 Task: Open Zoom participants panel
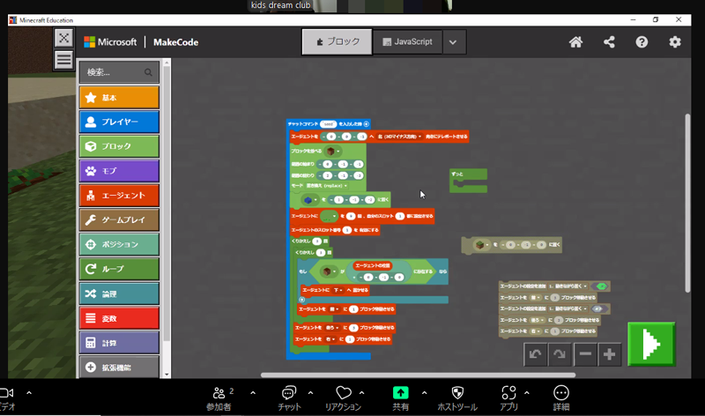tap(219, 398)
